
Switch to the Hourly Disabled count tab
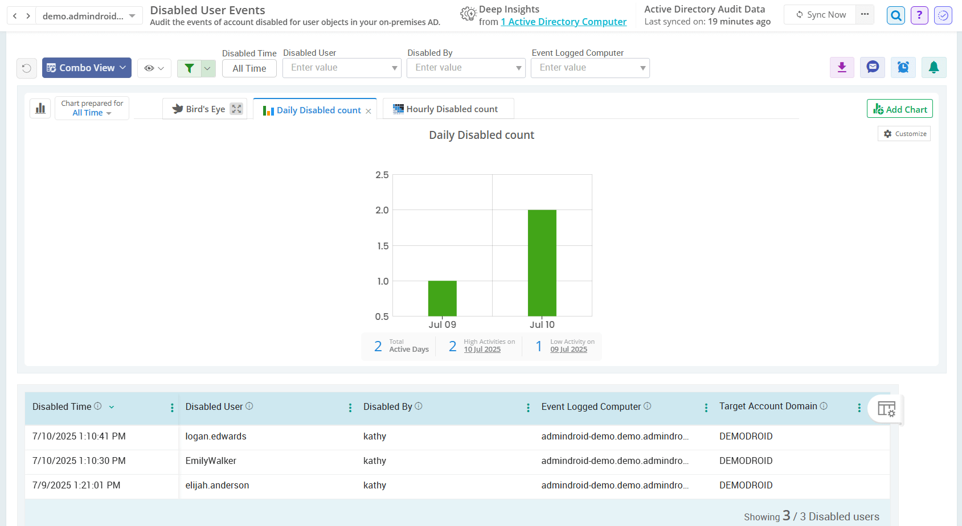(x=448, y=109)
